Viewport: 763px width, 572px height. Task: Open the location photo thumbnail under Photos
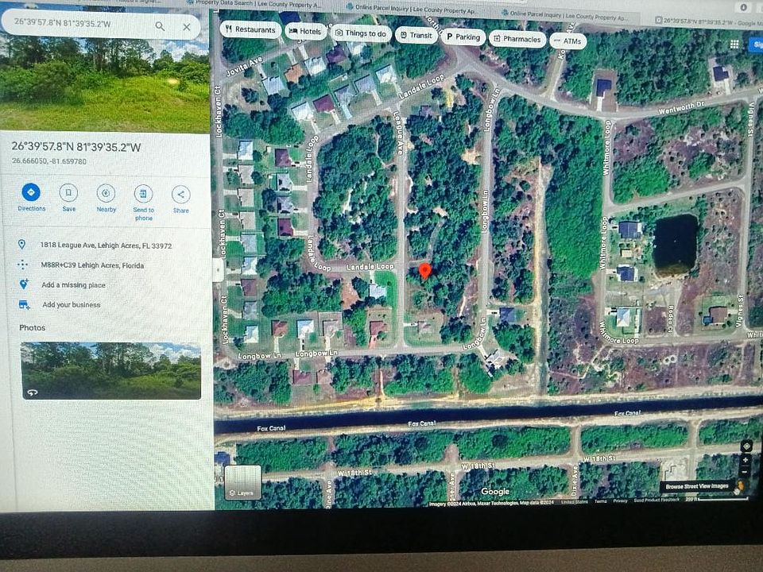(x=110, y=370)
